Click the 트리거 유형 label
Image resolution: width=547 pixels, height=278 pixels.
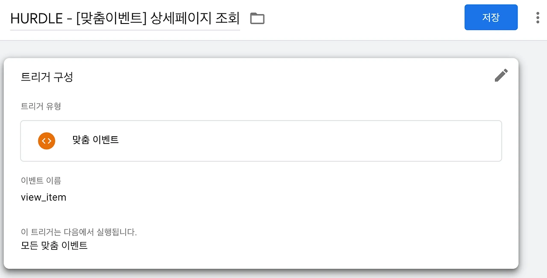coord(41,106)
